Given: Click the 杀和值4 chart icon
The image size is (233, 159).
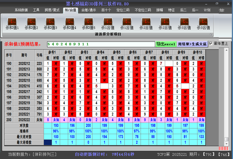Looking at the screenshot, I should click(x=69, y=22).
